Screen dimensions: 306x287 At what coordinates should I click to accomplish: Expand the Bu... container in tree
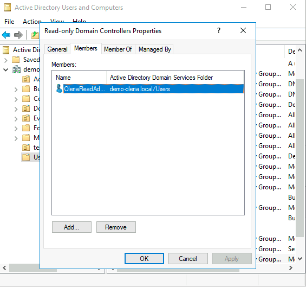[16, 90]
